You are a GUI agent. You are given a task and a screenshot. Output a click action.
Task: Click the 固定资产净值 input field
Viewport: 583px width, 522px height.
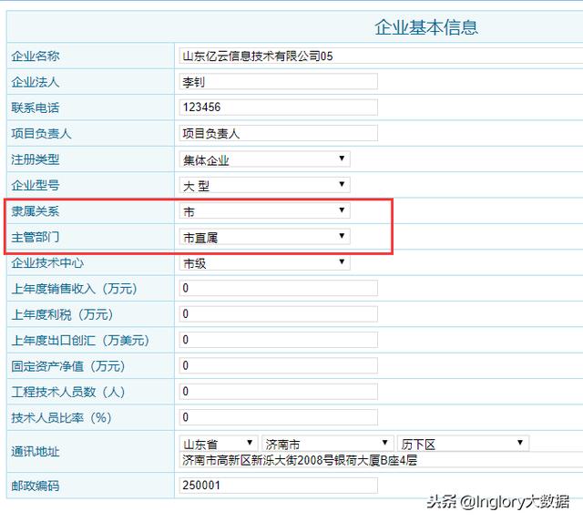[x=278, y=366]
